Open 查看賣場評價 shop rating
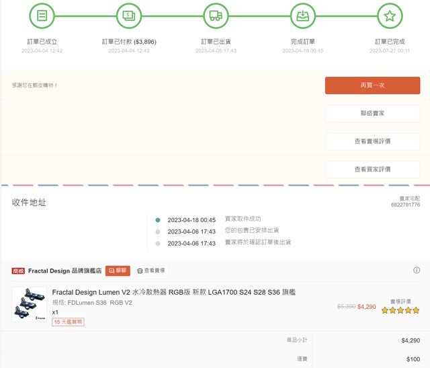430x368 pixels. (372, 141)
